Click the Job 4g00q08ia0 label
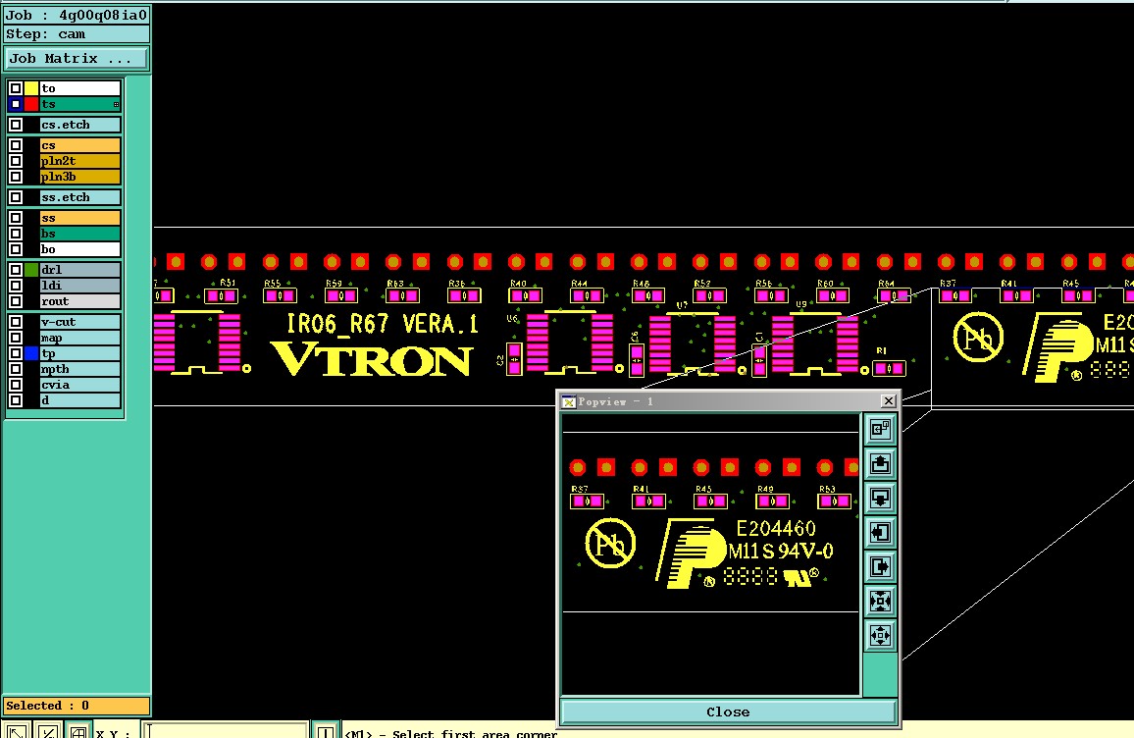 (77, 15)
